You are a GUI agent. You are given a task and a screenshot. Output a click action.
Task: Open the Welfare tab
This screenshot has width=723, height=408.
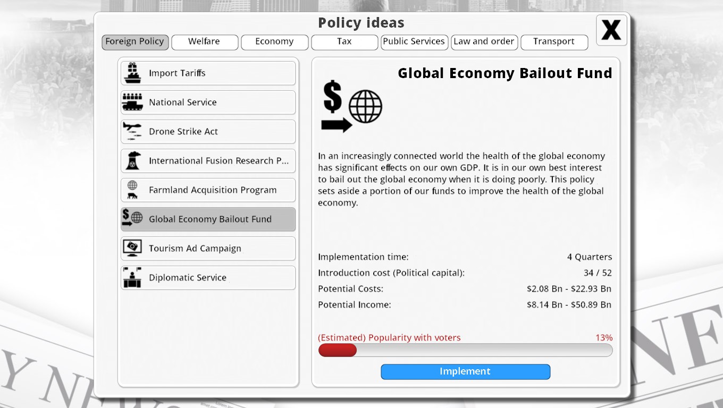205,42
